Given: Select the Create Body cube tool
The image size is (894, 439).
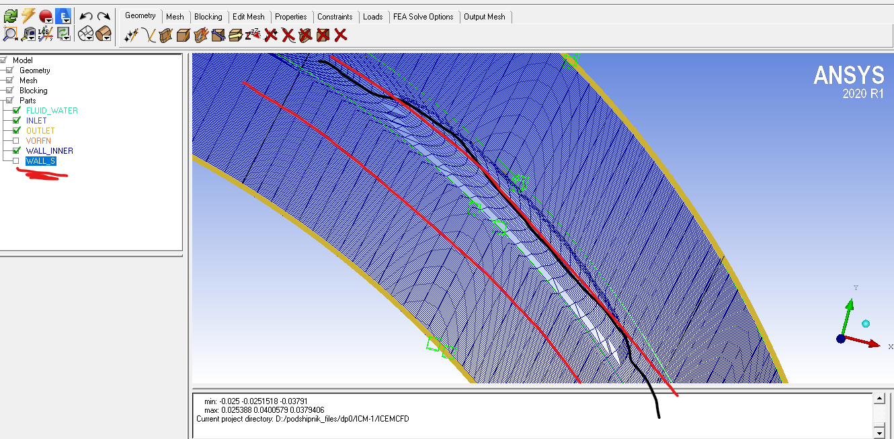Looking at the screenshot, I should (x=184, y=34).
